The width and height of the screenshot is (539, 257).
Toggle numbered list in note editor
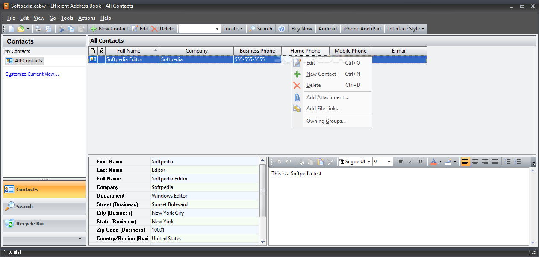[x=518, y=162]
